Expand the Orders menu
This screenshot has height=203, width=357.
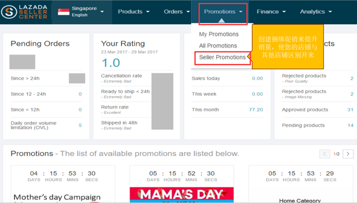click(x=177, y=11)
